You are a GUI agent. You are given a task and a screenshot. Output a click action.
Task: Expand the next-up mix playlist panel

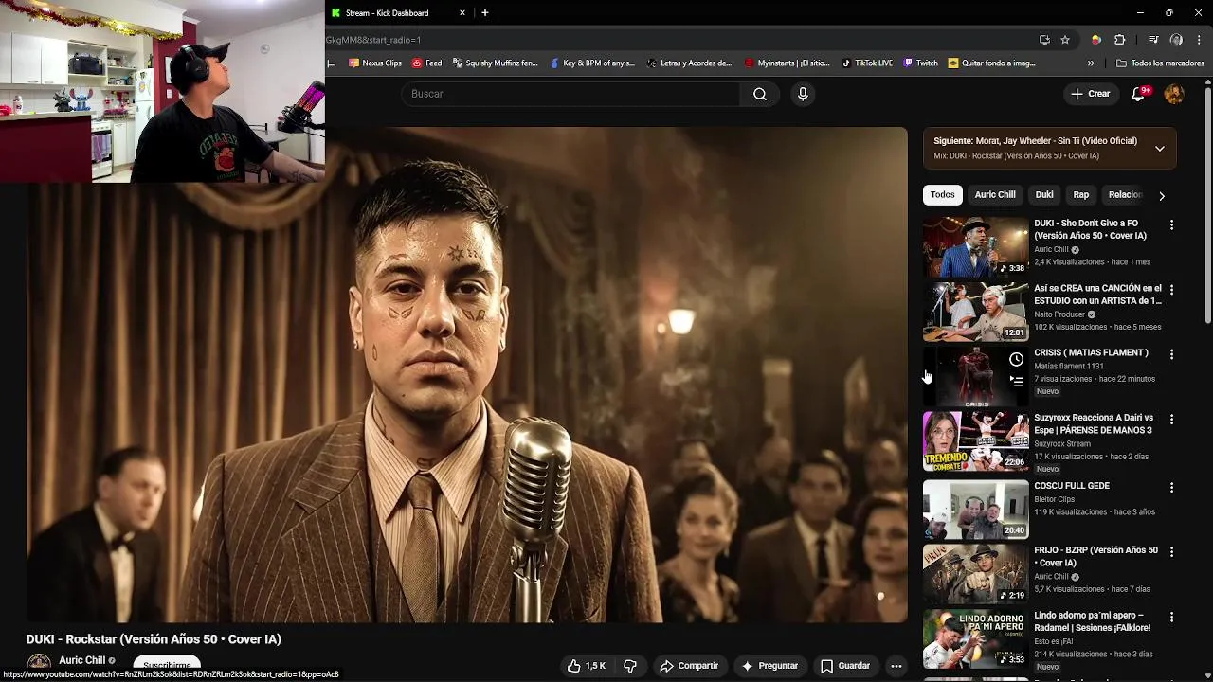coord(1160,149)
